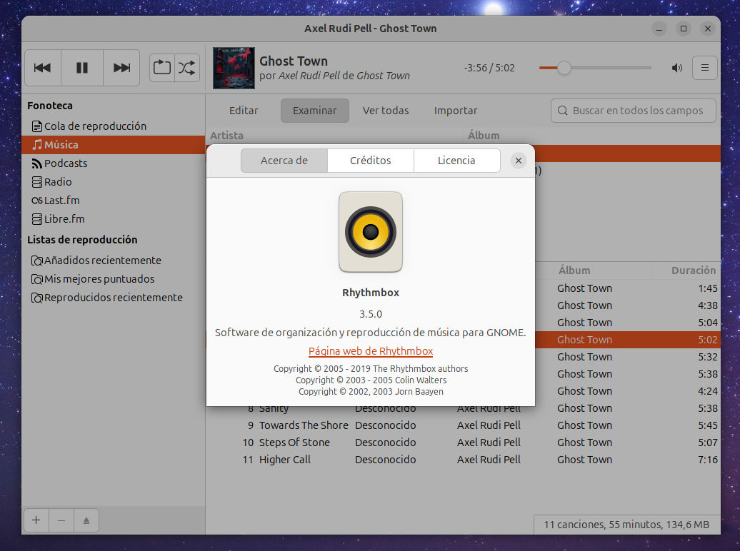Toggle the Examinar browse button
740x551 pixels.
click(x=315, y=111)
